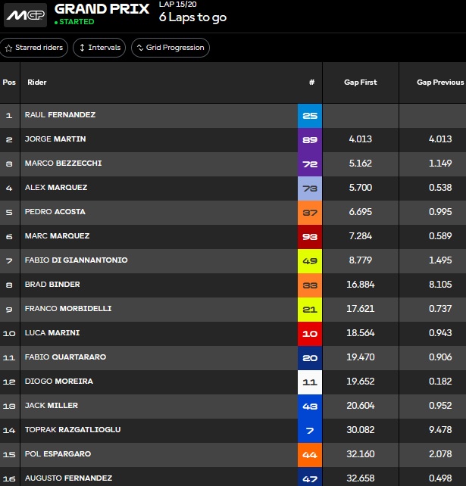Click the Gap Previous value 9.478

(440, 429)
